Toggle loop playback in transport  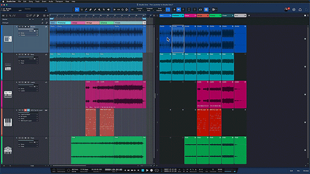pyautogui.click(x=157, y=170)
